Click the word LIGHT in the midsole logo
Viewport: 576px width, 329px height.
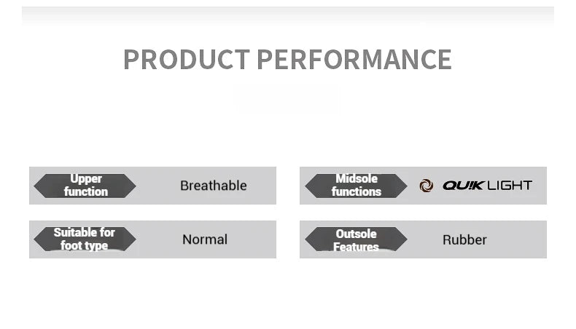pyautogui.click(x=510, y=186)
